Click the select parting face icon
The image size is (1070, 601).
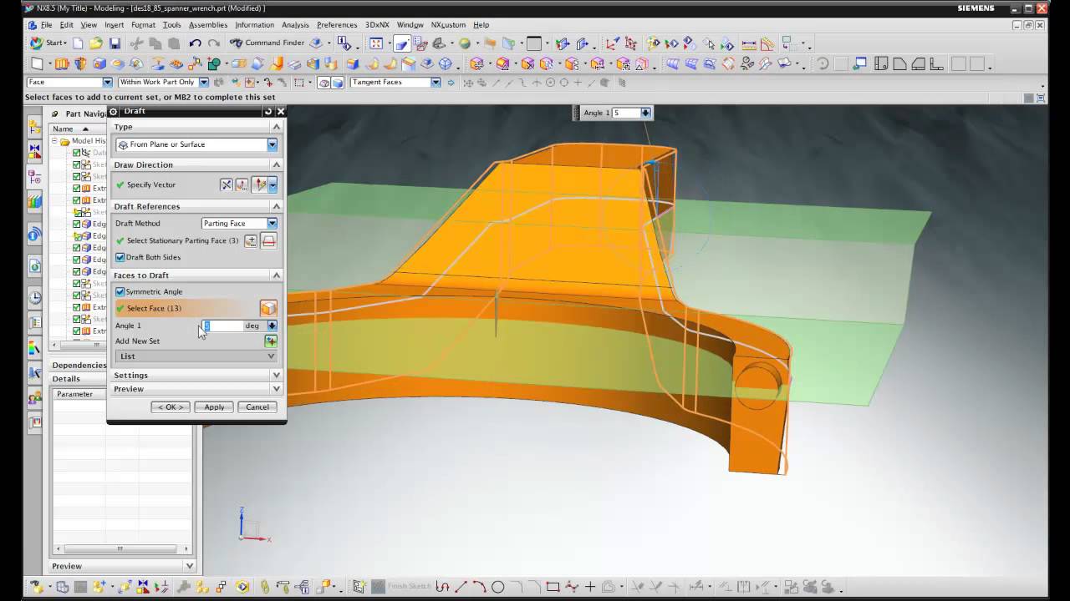[251, 240]
